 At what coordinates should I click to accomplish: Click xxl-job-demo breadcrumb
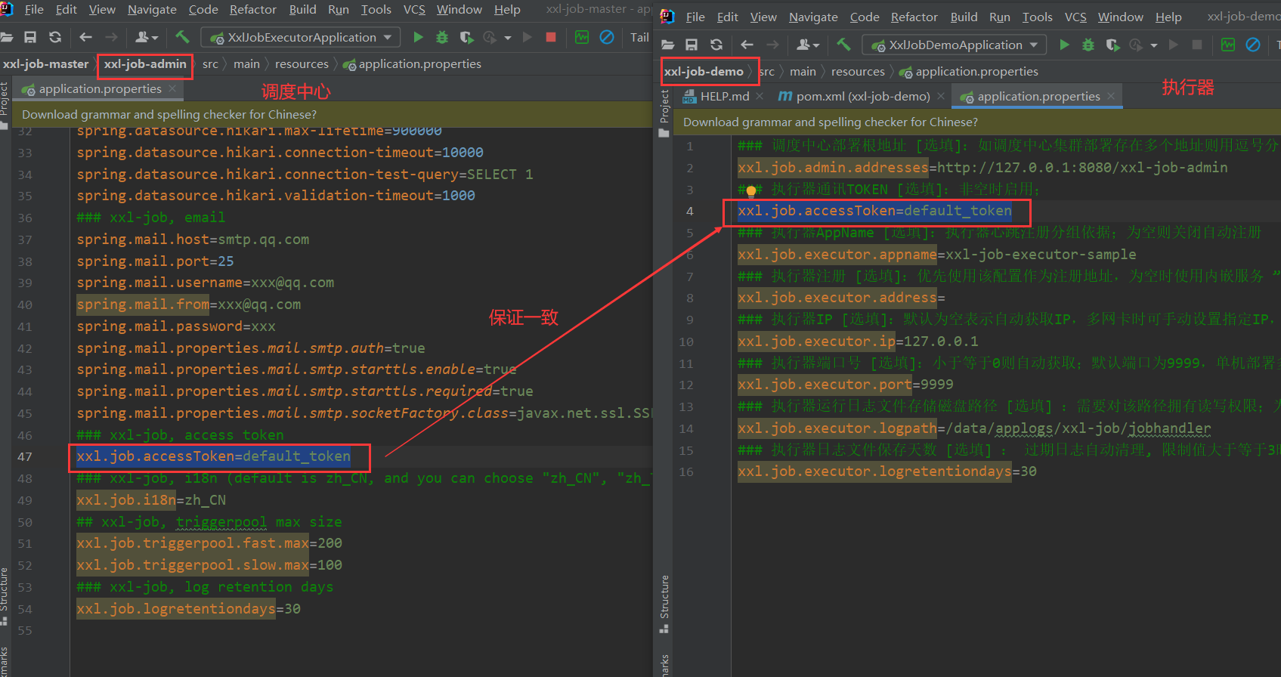pos(704,71)
